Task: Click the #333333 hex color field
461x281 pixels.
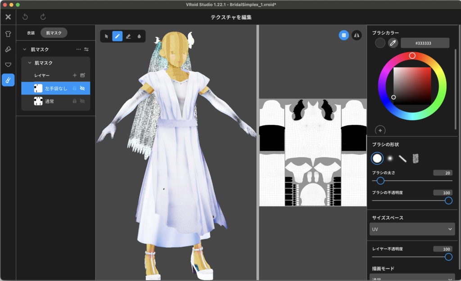Action: pos(425,43)
